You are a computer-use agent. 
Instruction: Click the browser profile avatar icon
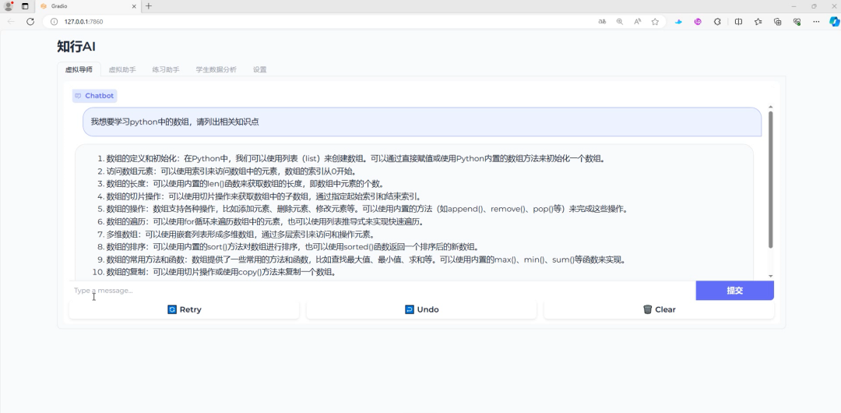pos(8,6)
